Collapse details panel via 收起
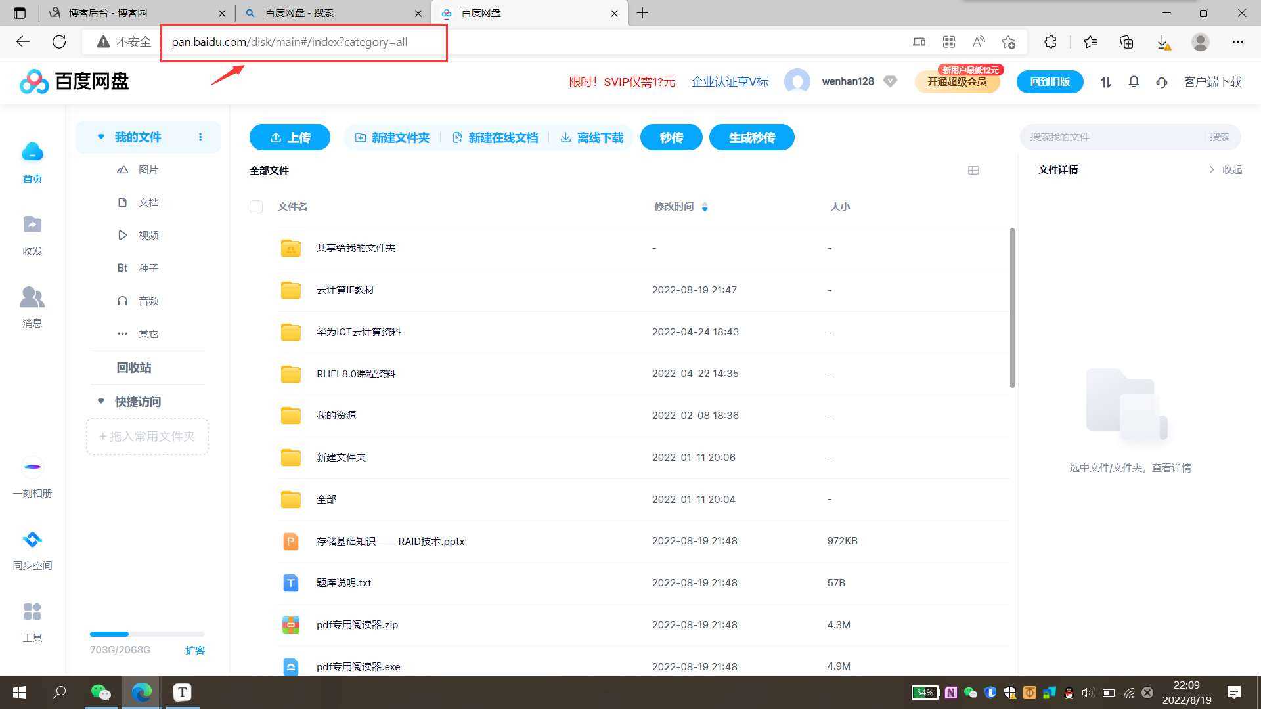 click(x=1226, y=169)
